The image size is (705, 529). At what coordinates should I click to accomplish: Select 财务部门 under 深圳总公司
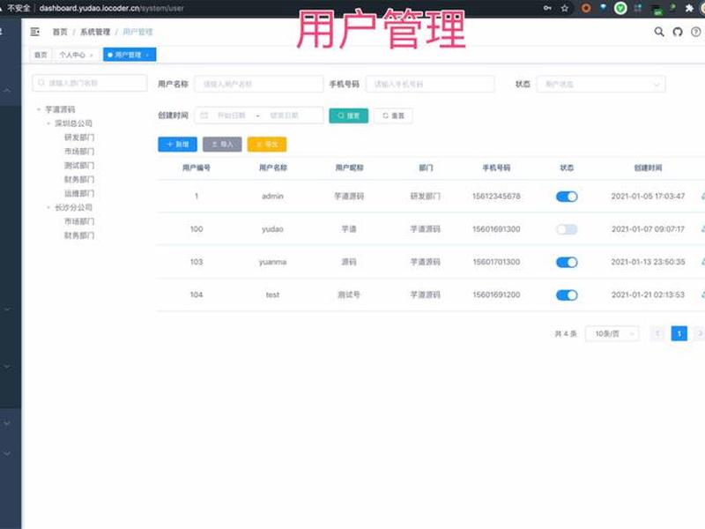tap(79, 180)
